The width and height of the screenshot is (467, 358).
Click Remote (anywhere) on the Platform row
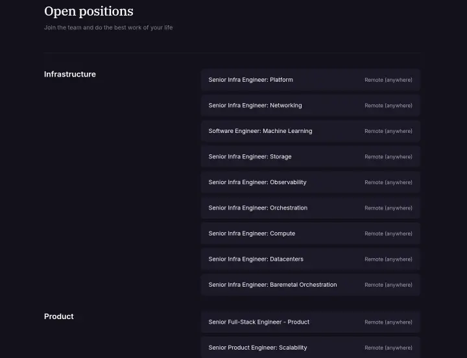pyautogui.click(x=389, y=80)
